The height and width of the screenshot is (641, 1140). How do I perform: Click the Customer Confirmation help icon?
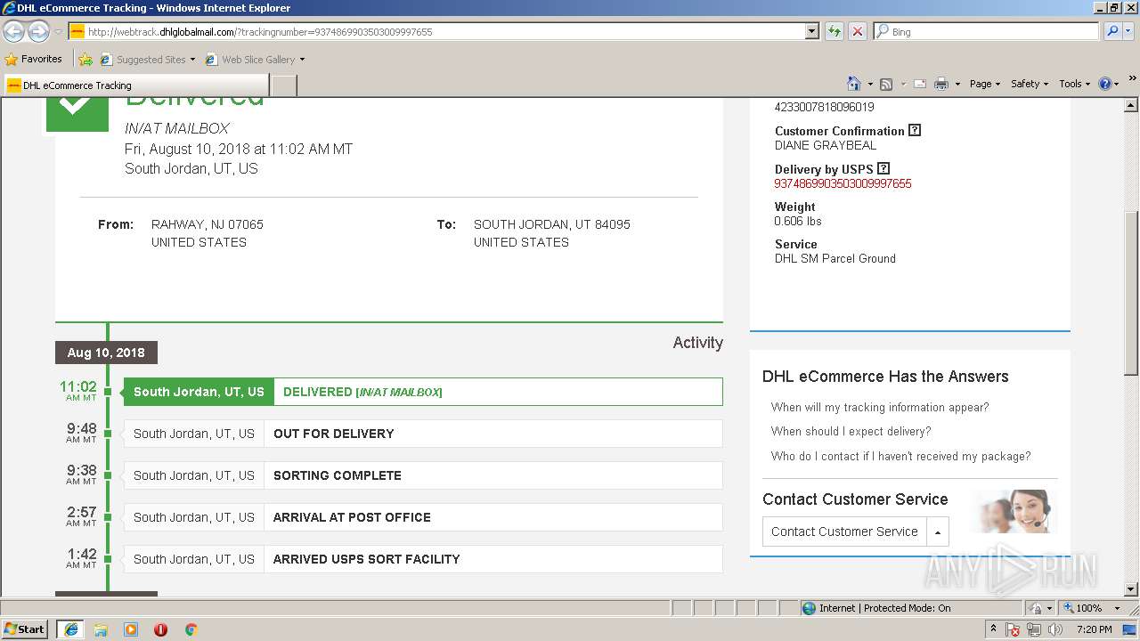[x=915, y=130]
